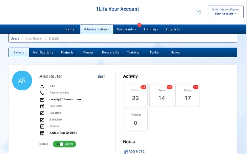Click the add note icon
The height and width of the screenshot is (154, 247).
(x=126, y=151)
